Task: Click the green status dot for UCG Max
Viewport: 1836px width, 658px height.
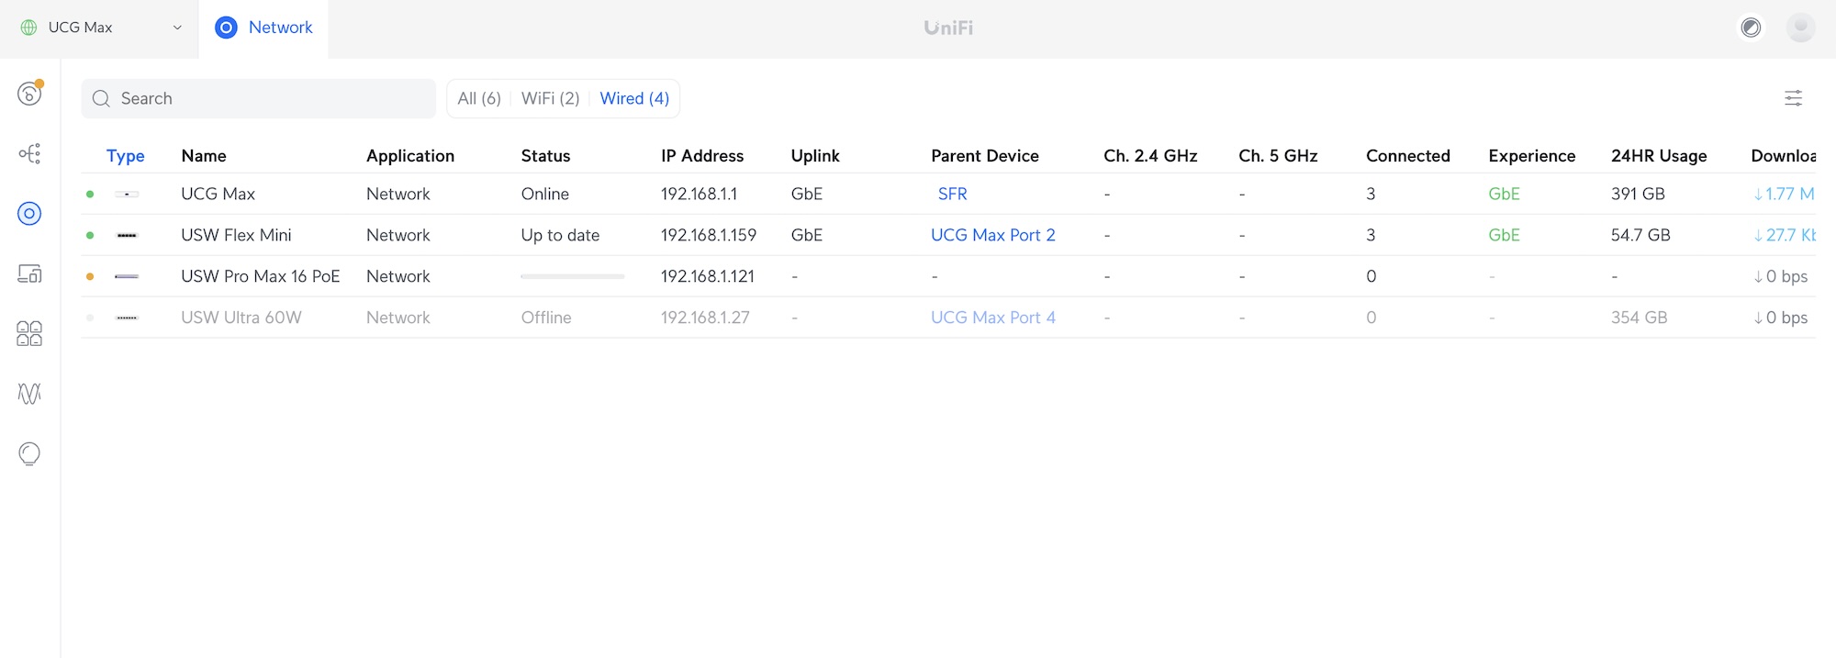Action: pyautogui.click(x=90, y=195)
